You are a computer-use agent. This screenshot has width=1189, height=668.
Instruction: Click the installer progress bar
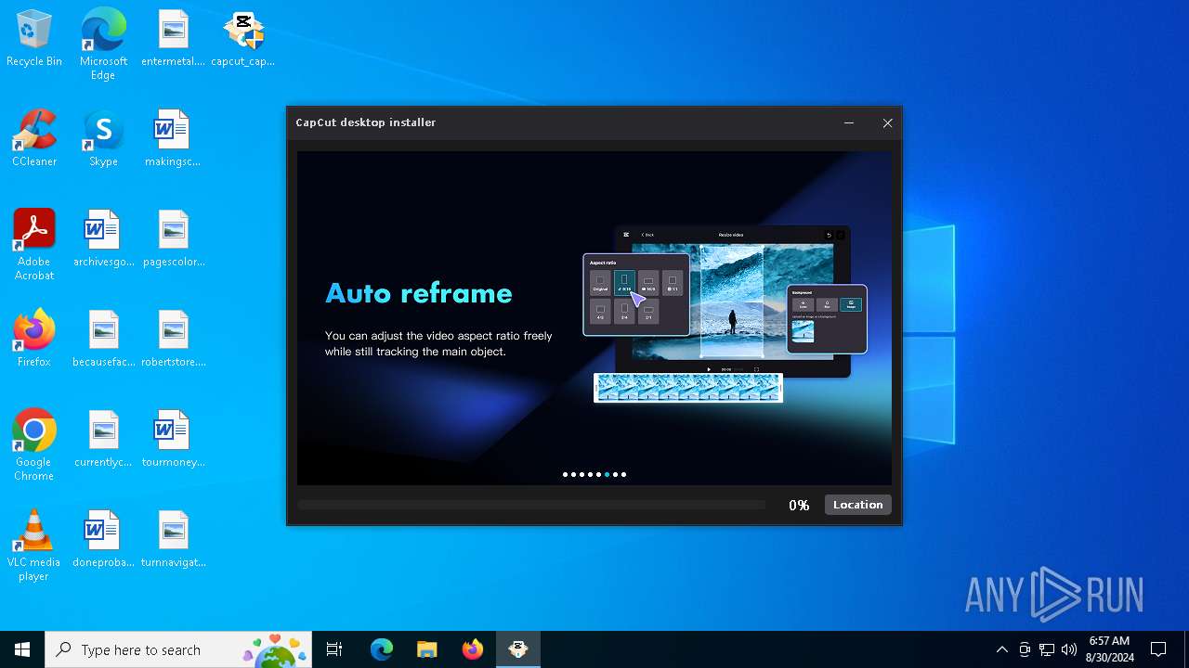pos(531,505)
